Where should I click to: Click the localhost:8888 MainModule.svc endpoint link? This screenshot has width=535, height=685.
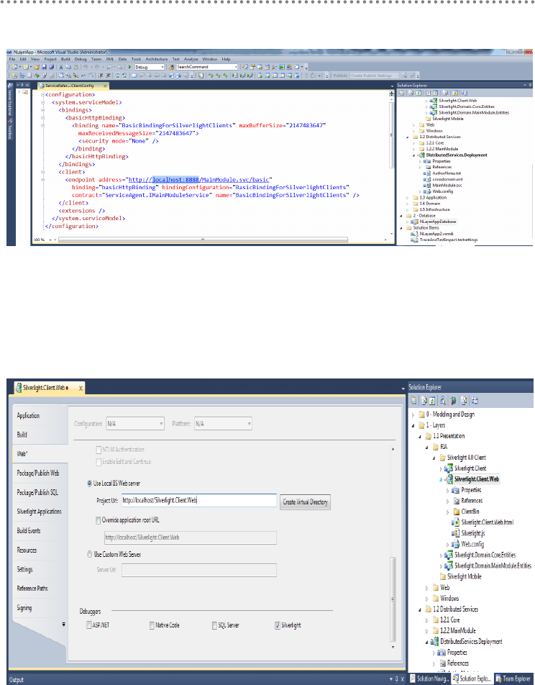[198, 180]
